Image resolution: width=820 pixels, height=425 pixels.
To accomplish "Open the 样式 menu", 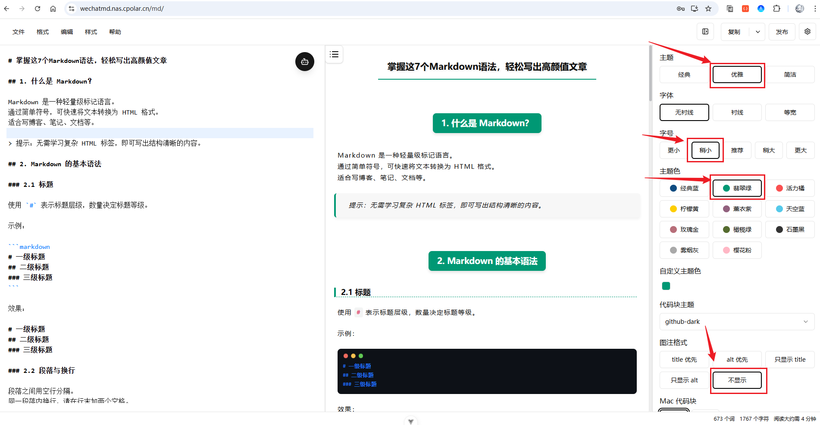I will pyautogui.click(x=91, y=32).
